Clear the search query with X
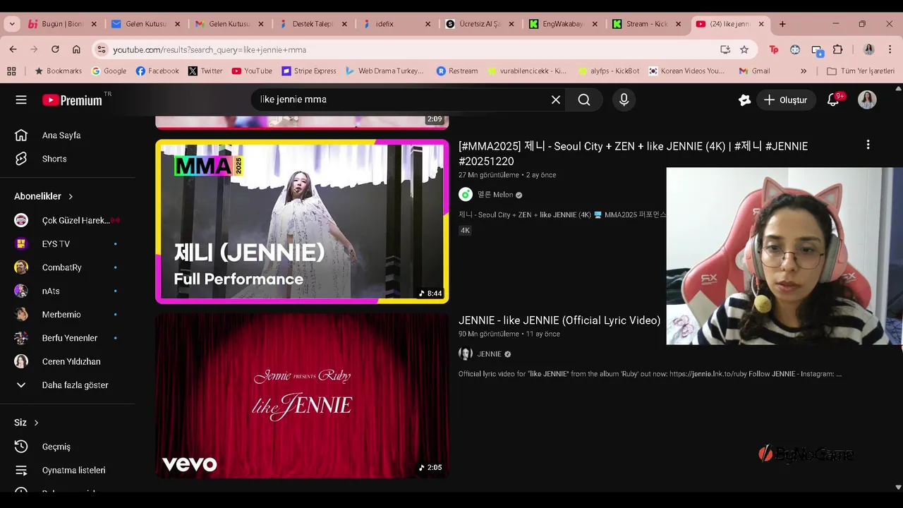 click(556, 99)
